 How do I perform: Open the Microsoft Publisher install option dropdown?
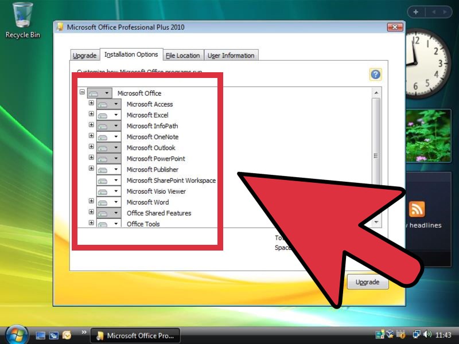pos(109,170)
